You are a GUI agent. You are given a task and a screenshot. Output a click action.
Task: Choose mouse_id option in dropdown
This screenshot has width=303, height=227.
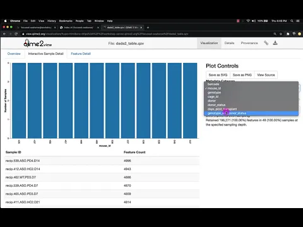click(251, 88)
